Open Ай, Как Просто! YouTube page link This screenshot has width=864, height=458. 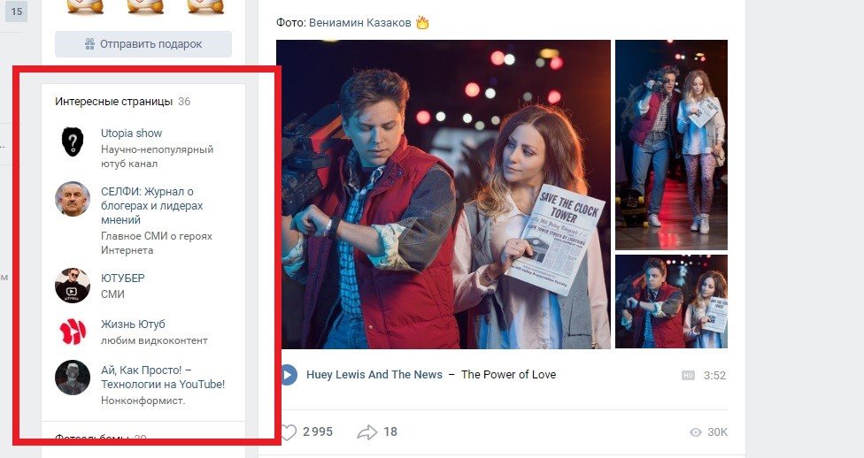(x=163, y=377)
